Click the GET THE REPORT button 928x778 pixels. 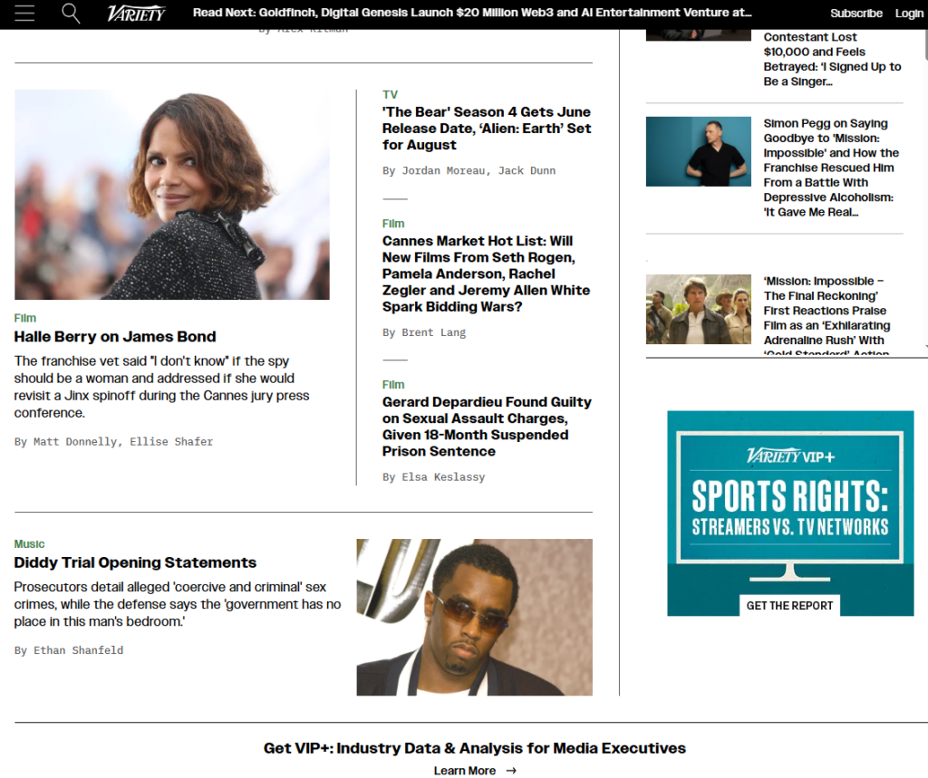coord(789,605)
